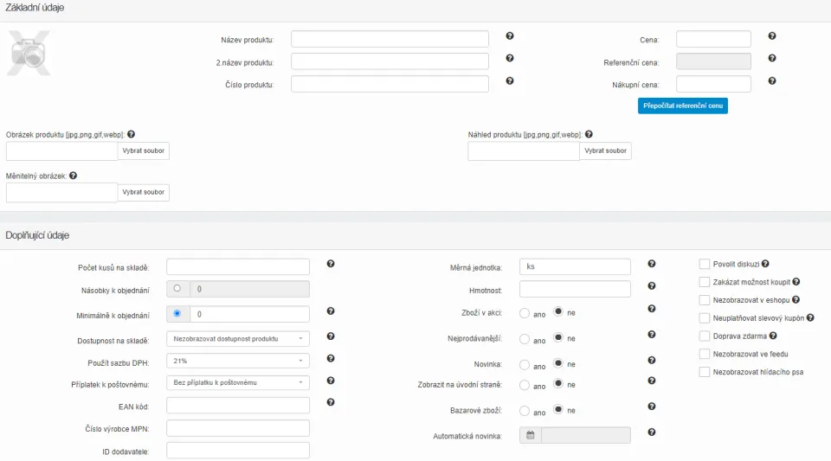Click calendar icon in Automatická novinka field

coord(530,435)
